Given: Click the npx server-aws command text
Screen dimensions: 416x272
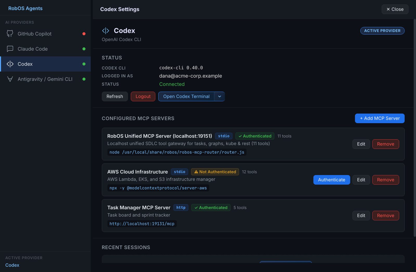Looking at the screenshot, I should click(x=158, y=188).
